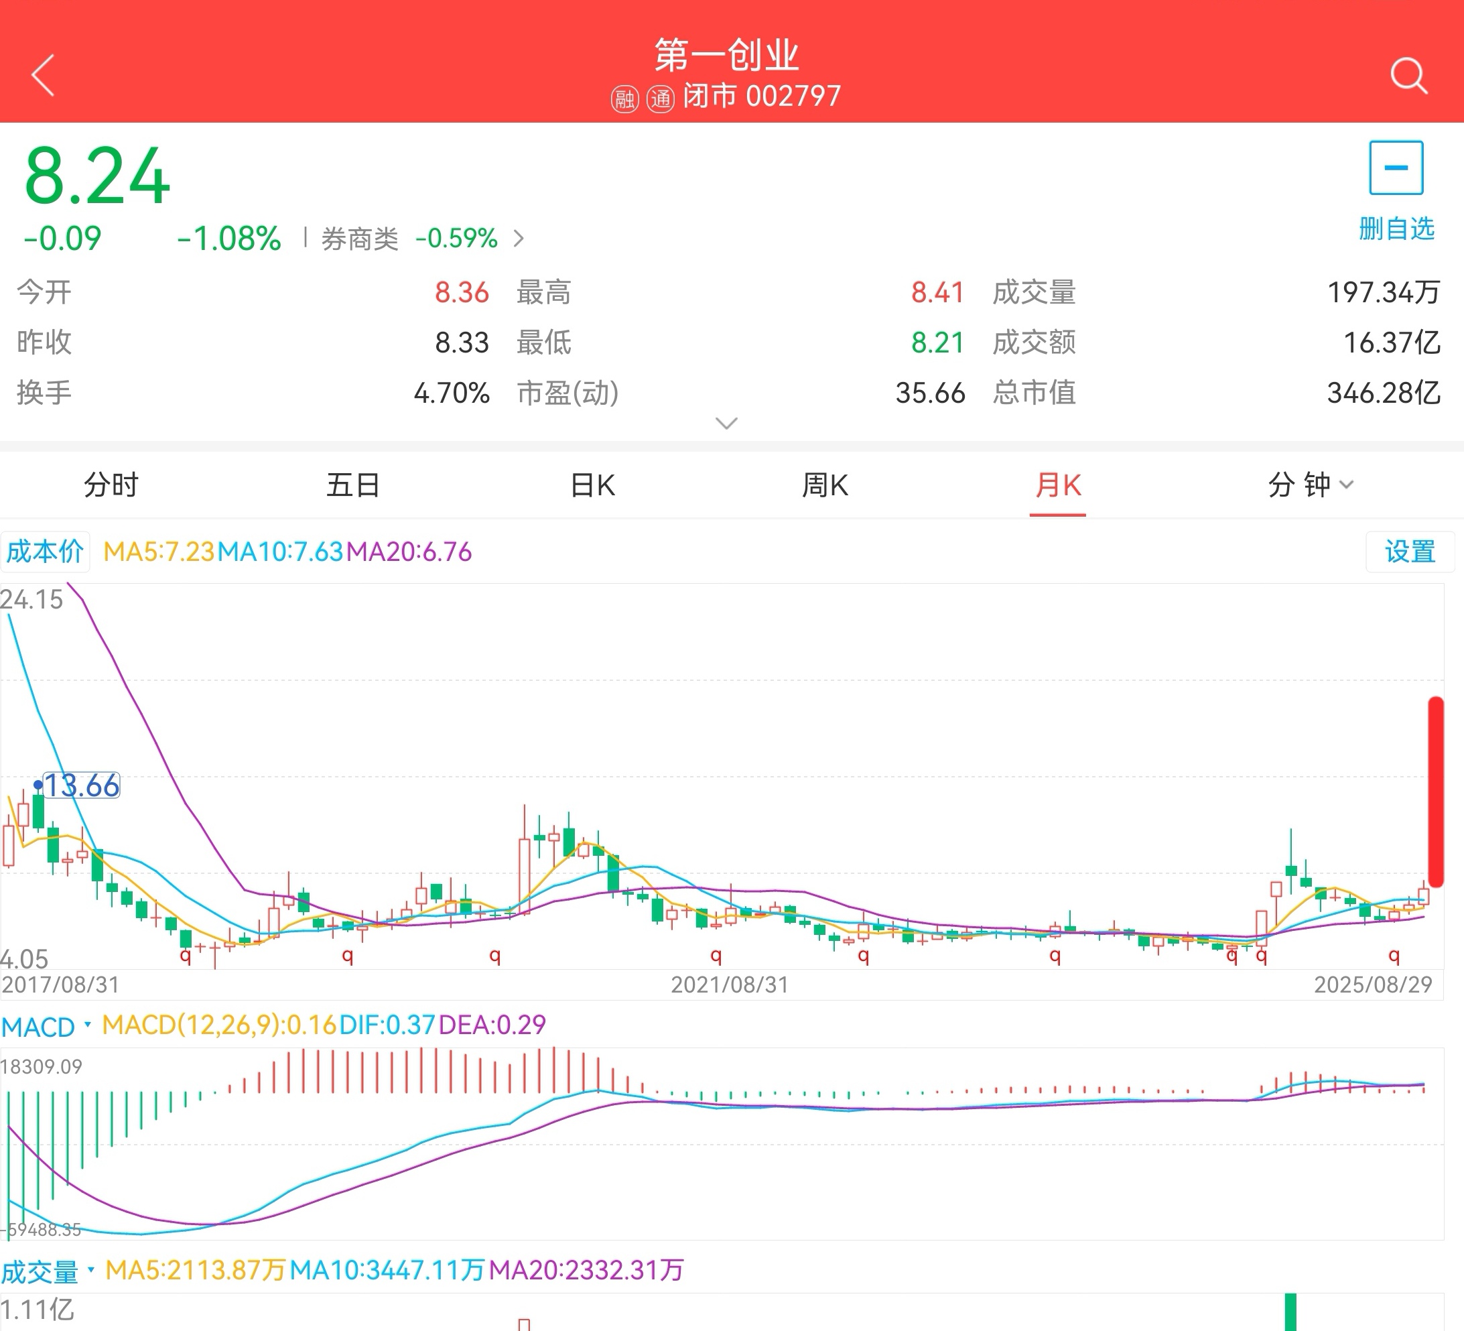Tap the 通 stock-connect badge icon
1464x1331 pixels.
point(660,98)
